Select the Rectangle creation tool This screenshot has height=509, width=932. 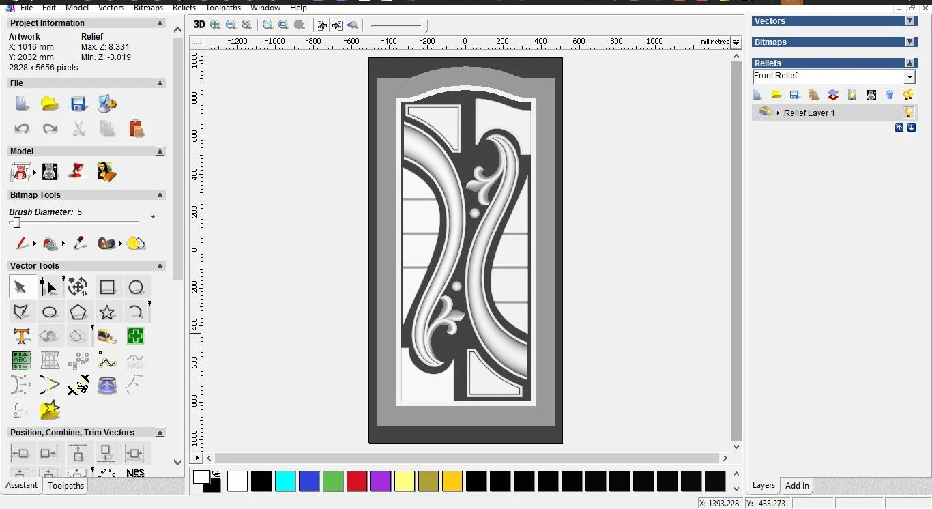pyautogui.click(x=107, y=287)
